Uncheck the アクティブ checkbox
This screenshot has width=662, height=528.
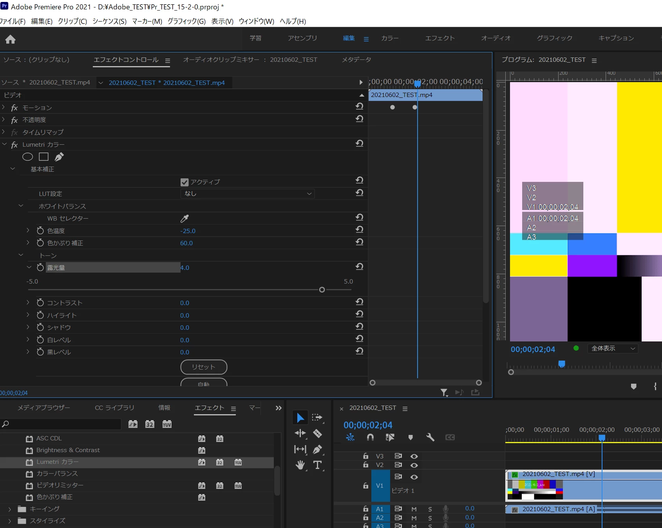coord(184,182)
